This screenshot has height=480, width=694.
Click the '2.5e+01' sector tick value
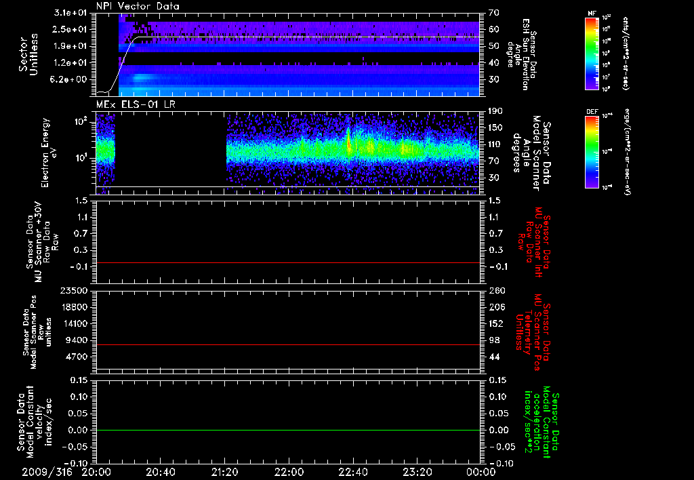point(71,29)
